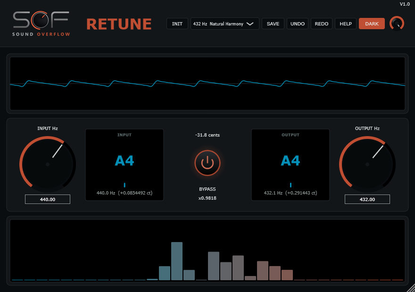Click the chevron arrow in preset selector
415x292 pixels.
(250, 24)
